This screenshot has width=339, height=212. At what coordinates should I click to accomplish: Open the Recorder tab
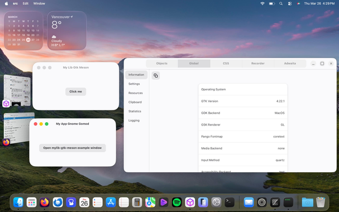258,64
